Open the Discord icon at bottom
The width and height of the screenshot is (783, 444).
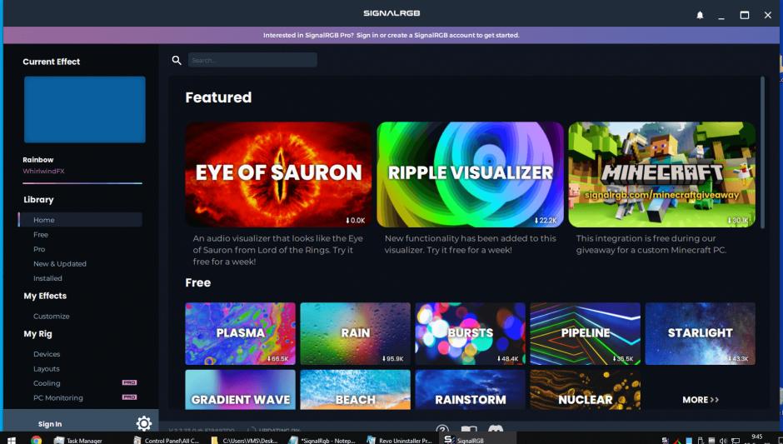coord(495,429)
